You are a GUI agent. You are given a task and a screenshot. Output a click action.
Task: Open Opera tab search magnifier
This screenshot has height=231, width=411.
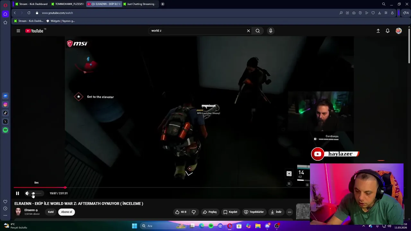(x=384, y=4)
